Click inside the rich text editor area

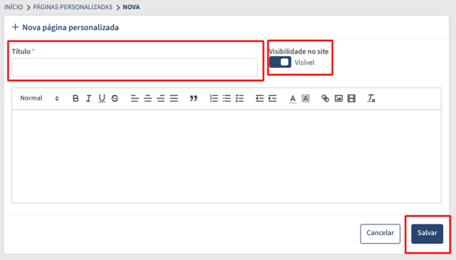227,156
